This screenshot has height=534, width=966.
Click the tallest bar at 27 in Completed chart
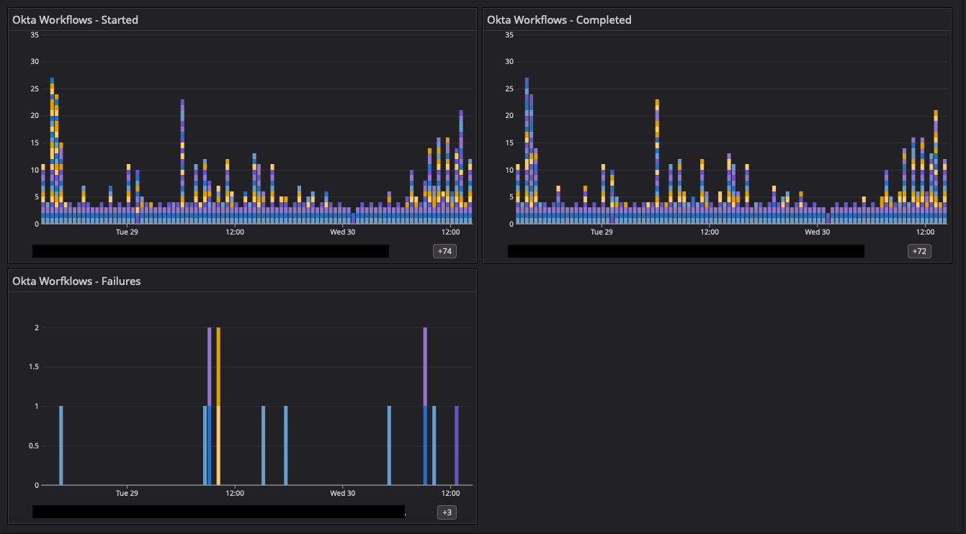tap(527, 151)
